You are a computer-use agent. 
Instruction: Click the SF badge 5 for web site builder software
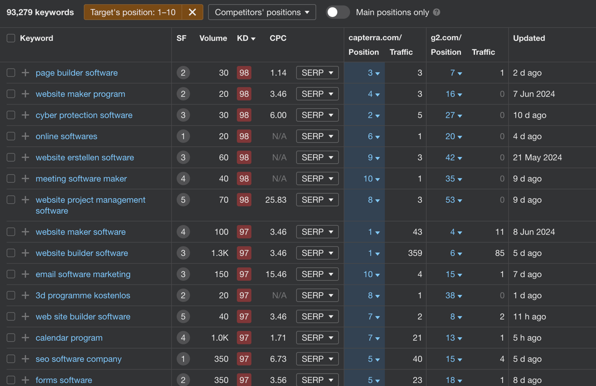coord(183,317)
